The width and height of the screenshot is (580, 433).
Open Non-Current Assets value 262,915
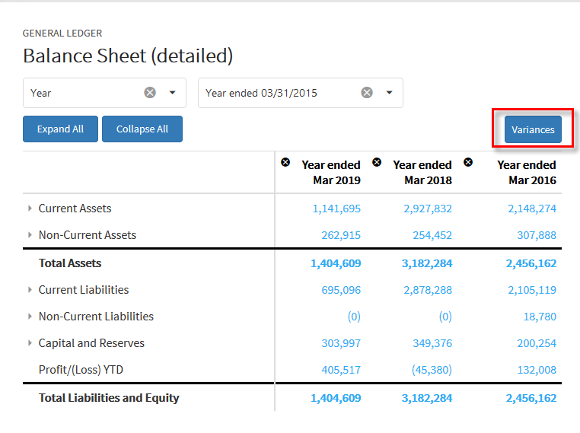[x=341, y=236]
